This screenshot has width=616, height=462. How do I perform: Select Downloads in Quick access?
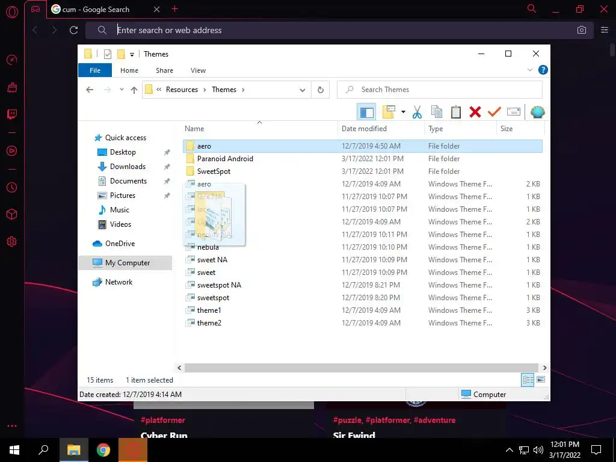[x=128, y=167]
